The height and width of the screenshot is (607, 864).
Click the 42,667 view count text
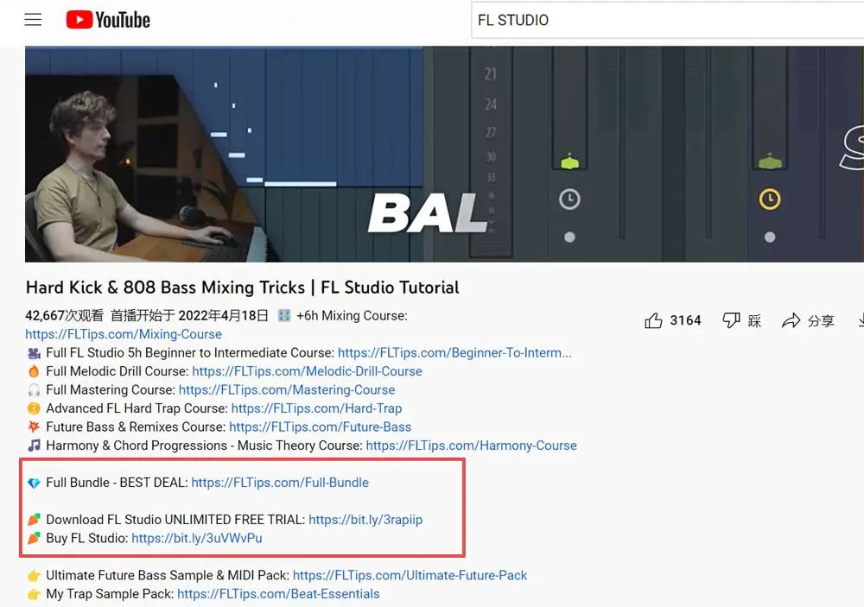tap(65, 316)
